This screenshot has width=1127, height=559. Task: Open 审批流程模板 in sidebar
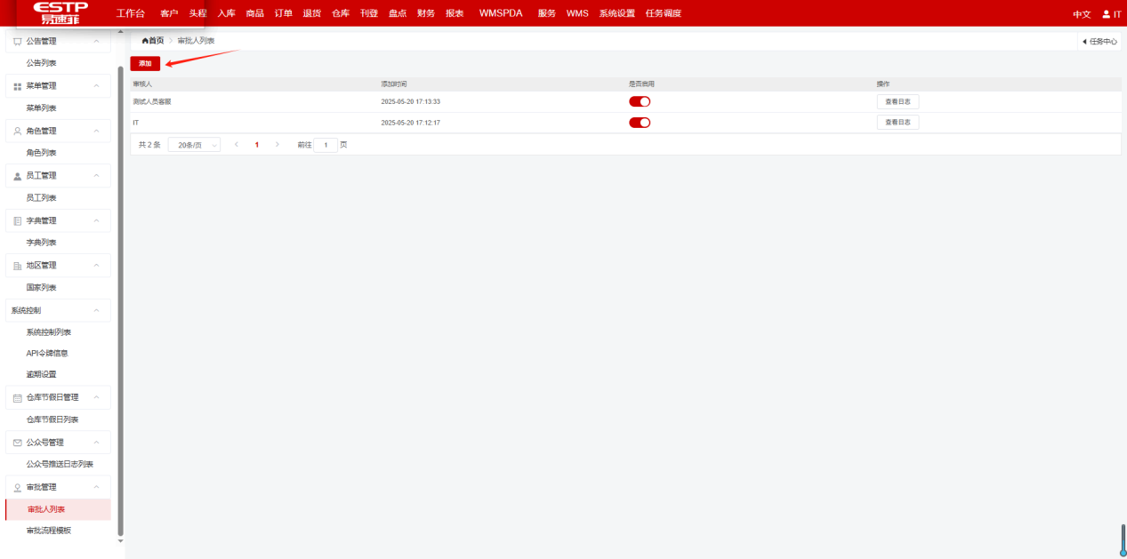point(49,531)
